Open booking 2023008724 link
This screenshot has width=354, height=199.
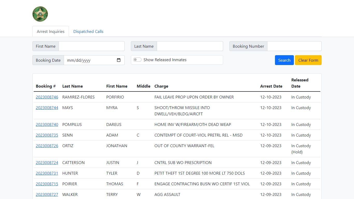click(x=47, y=163)
